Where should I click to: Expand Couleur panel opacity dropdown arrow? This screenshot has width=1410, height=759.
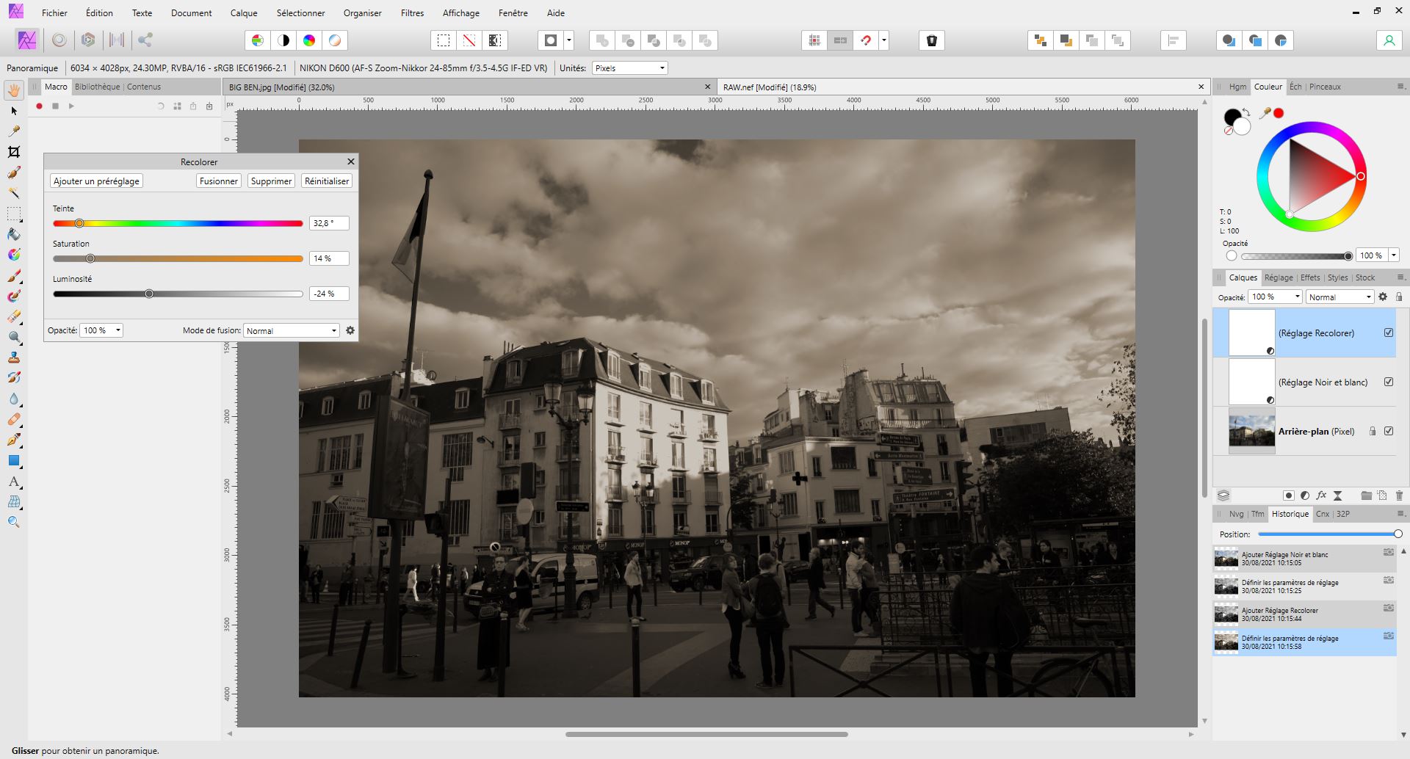1394,255
